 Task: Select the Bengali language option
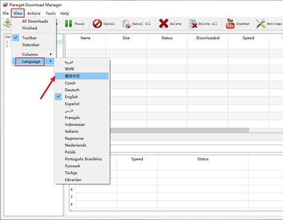tap(82, 69)
